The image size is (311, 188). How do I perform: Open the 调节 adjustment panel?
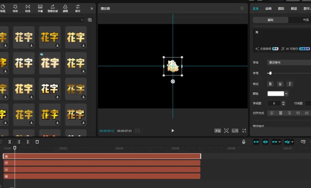[x=78, y=9]
